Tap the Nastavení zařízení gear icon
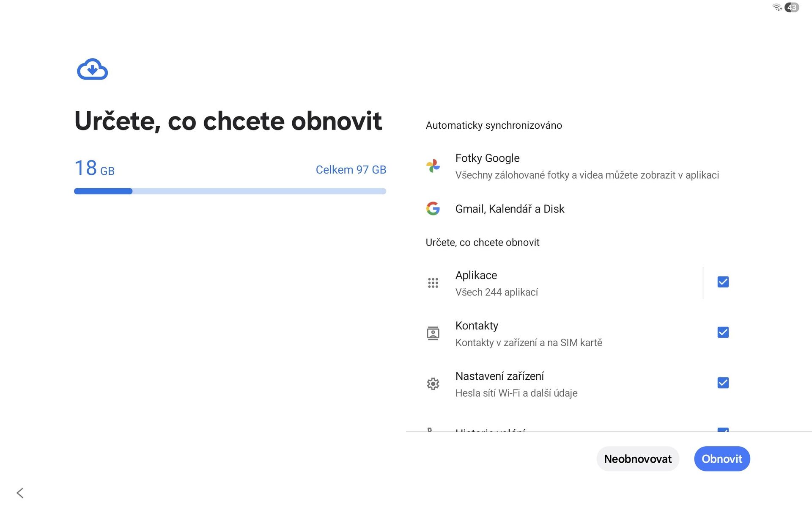 click(433, 384)
